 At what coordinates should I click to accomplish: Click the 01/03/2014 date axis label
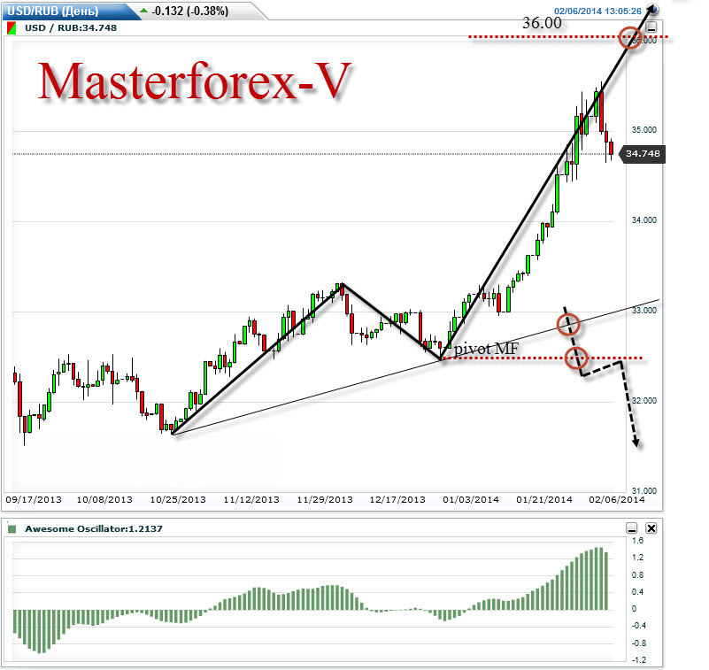[471, 499]
